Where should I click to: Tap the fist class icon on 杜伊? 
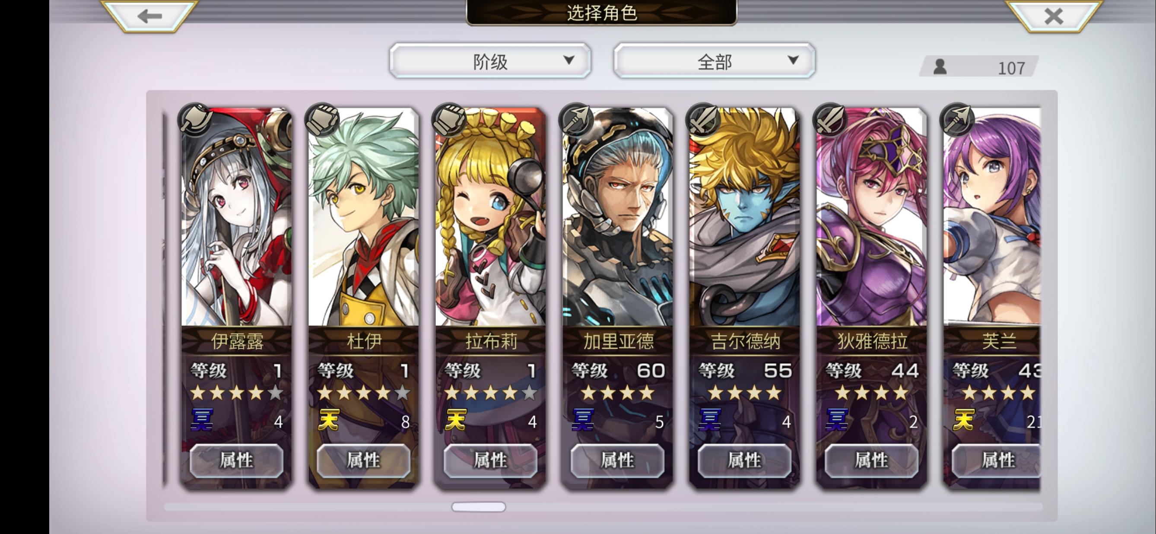[x=322, y=120]
